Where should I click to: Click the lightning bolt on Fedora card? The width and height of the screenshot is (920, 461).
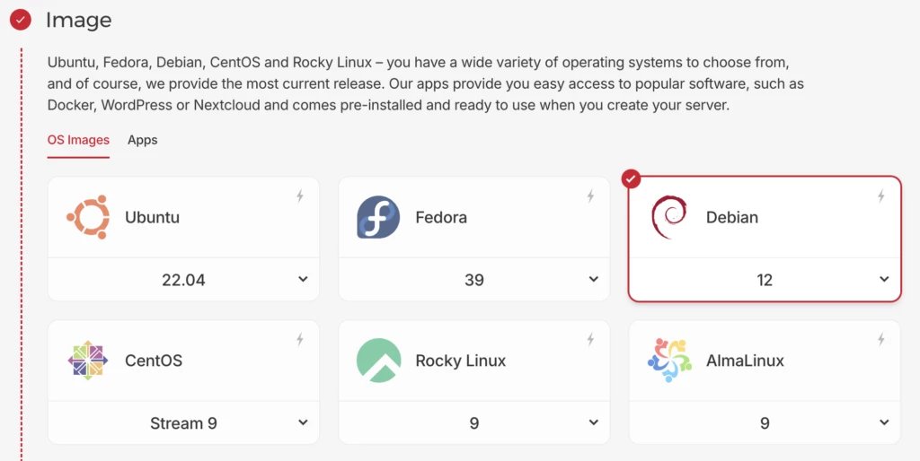click(x=590, y=196)
